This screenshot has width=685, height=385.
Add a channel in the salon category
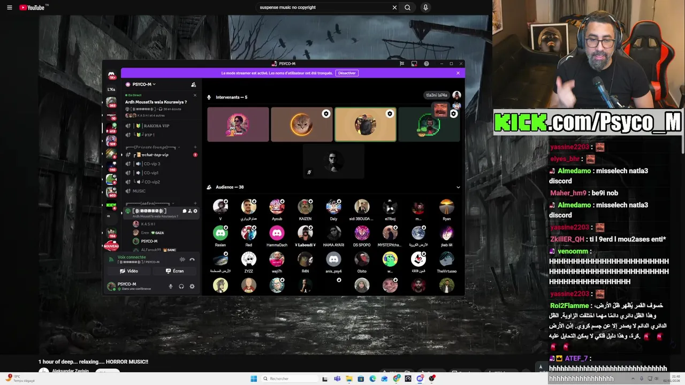coord(195,203)
